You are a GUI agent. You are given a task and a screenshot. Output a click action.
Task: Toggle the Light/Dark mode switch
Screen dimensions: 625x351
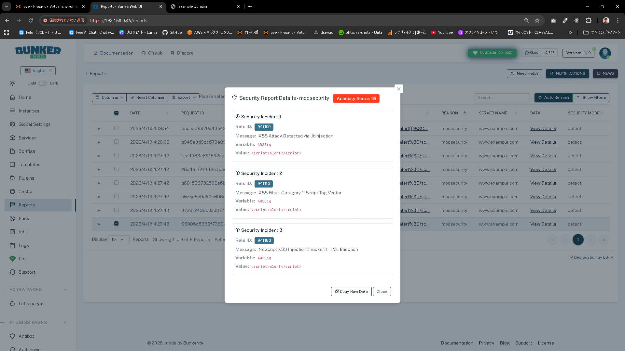coord(43,83)
